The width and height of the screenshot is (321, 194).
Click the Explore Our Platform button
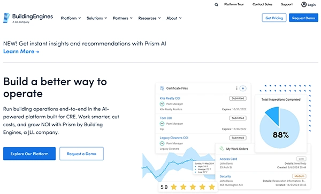[x=29, y=153]
